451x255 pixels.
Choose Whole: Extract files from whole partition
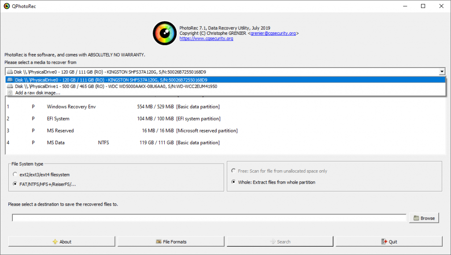click(234, 182)
